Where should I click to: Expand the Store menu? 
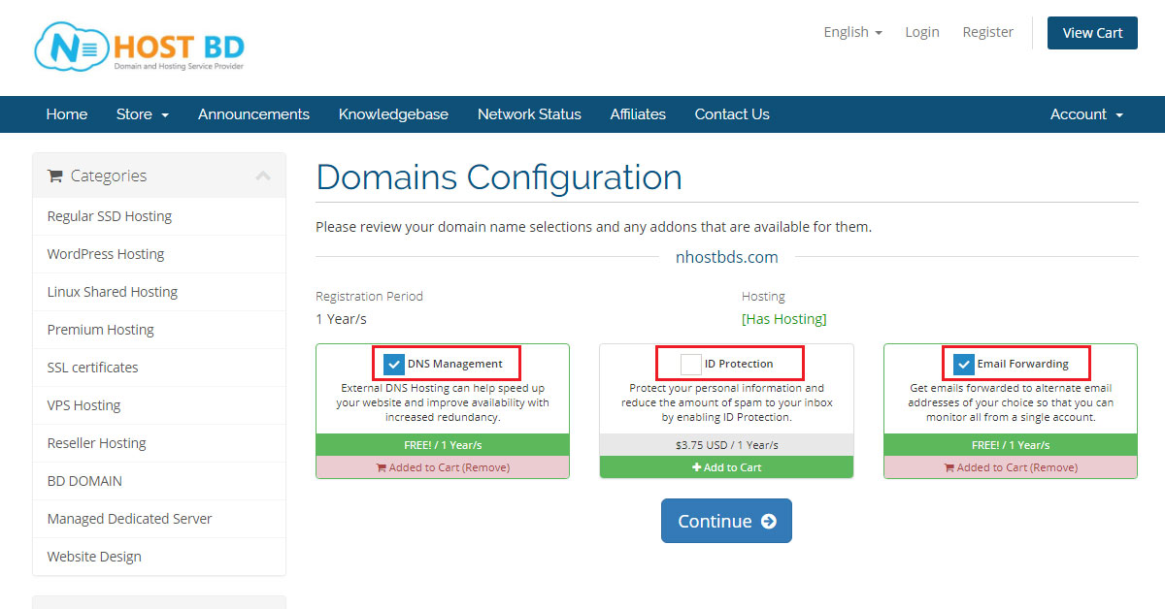tap(142, 114)
